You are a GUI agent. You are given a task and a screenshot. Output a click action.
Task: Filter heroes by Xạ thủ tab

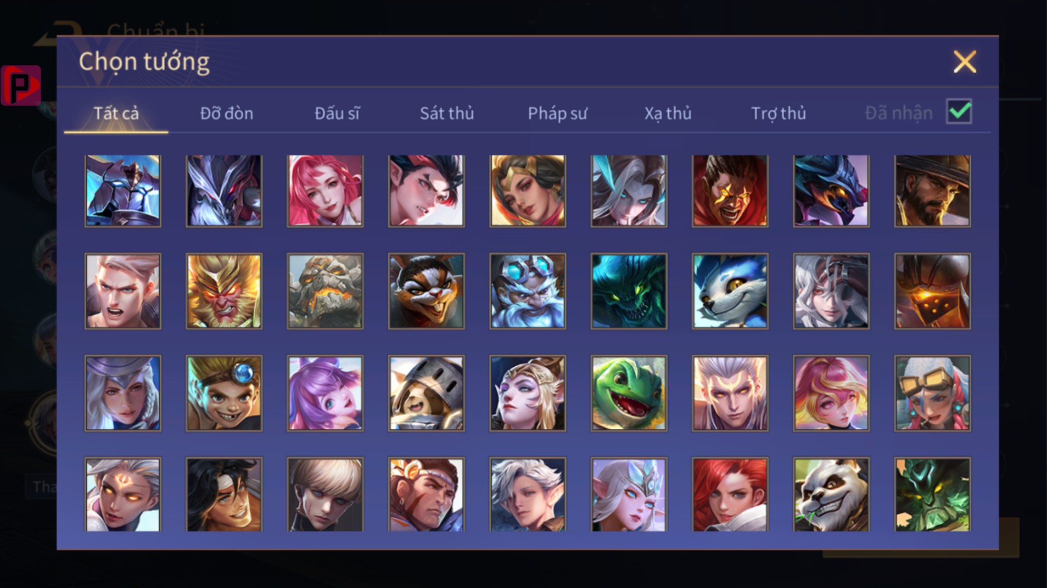point(668,113)
